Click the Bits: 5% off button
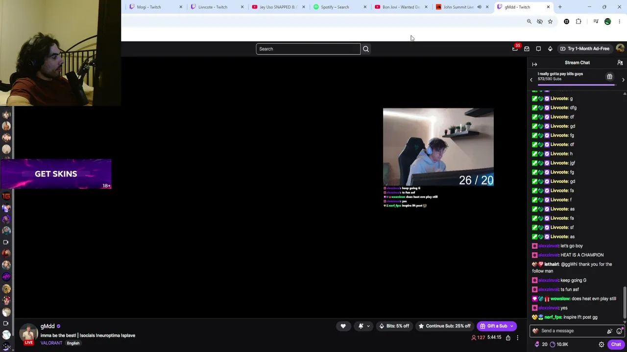Viewport: 627px width, 352px height. tap(394, 326)
